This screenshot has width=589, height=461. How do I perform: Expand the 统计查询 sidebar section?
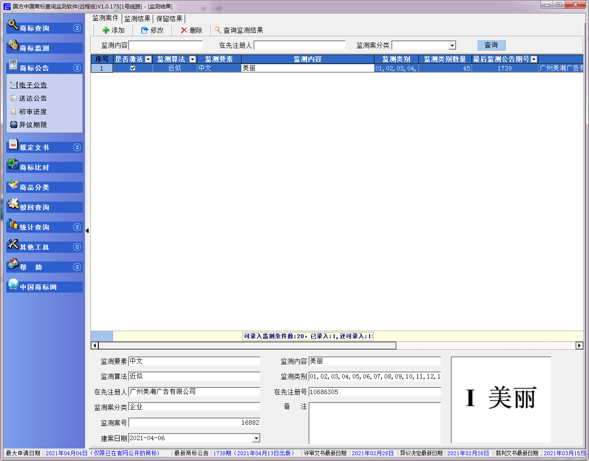click(x=77, y=227)
